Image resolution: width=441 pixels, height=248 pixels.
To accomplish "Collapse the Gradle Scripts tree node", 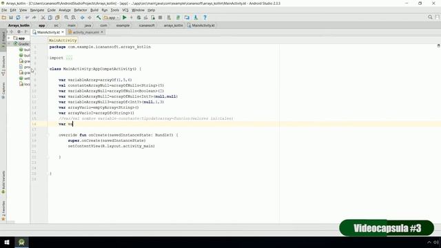I will (9, 44).
